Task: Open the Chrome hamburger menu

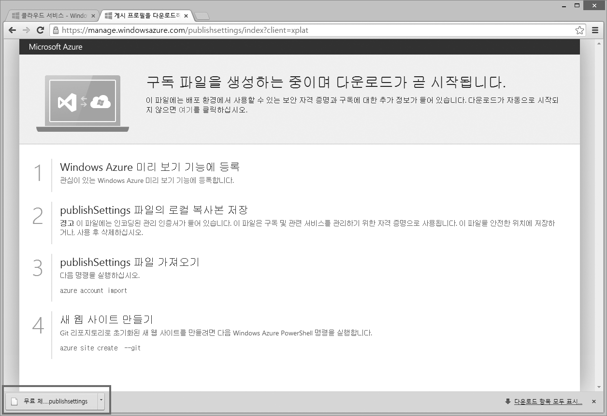Action: click(x=595, y=30)
